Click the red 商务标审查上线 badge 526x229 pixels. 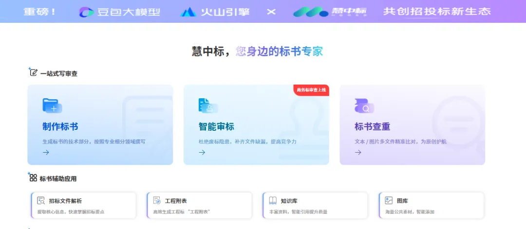(x=311, y=90)
